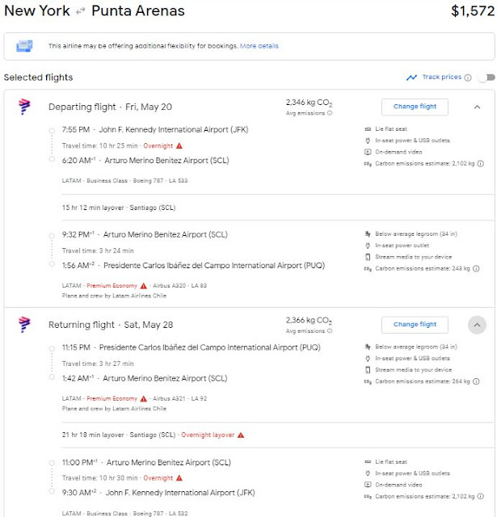Click the Track prices chart icon
The width and height of the screenshot is (501, 517).
click(412, 78)
